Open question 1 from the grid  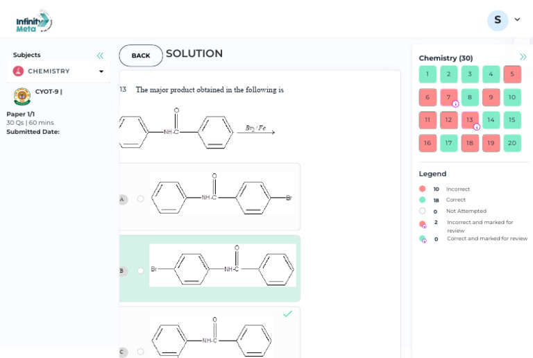click(x=428, y=74)
